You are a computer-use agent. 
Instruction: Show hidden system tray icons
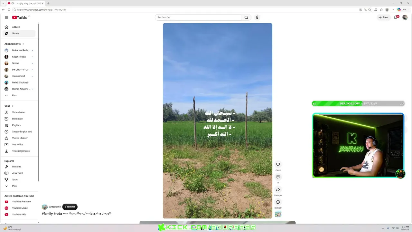pyautogui.click(x=383, y=228)
